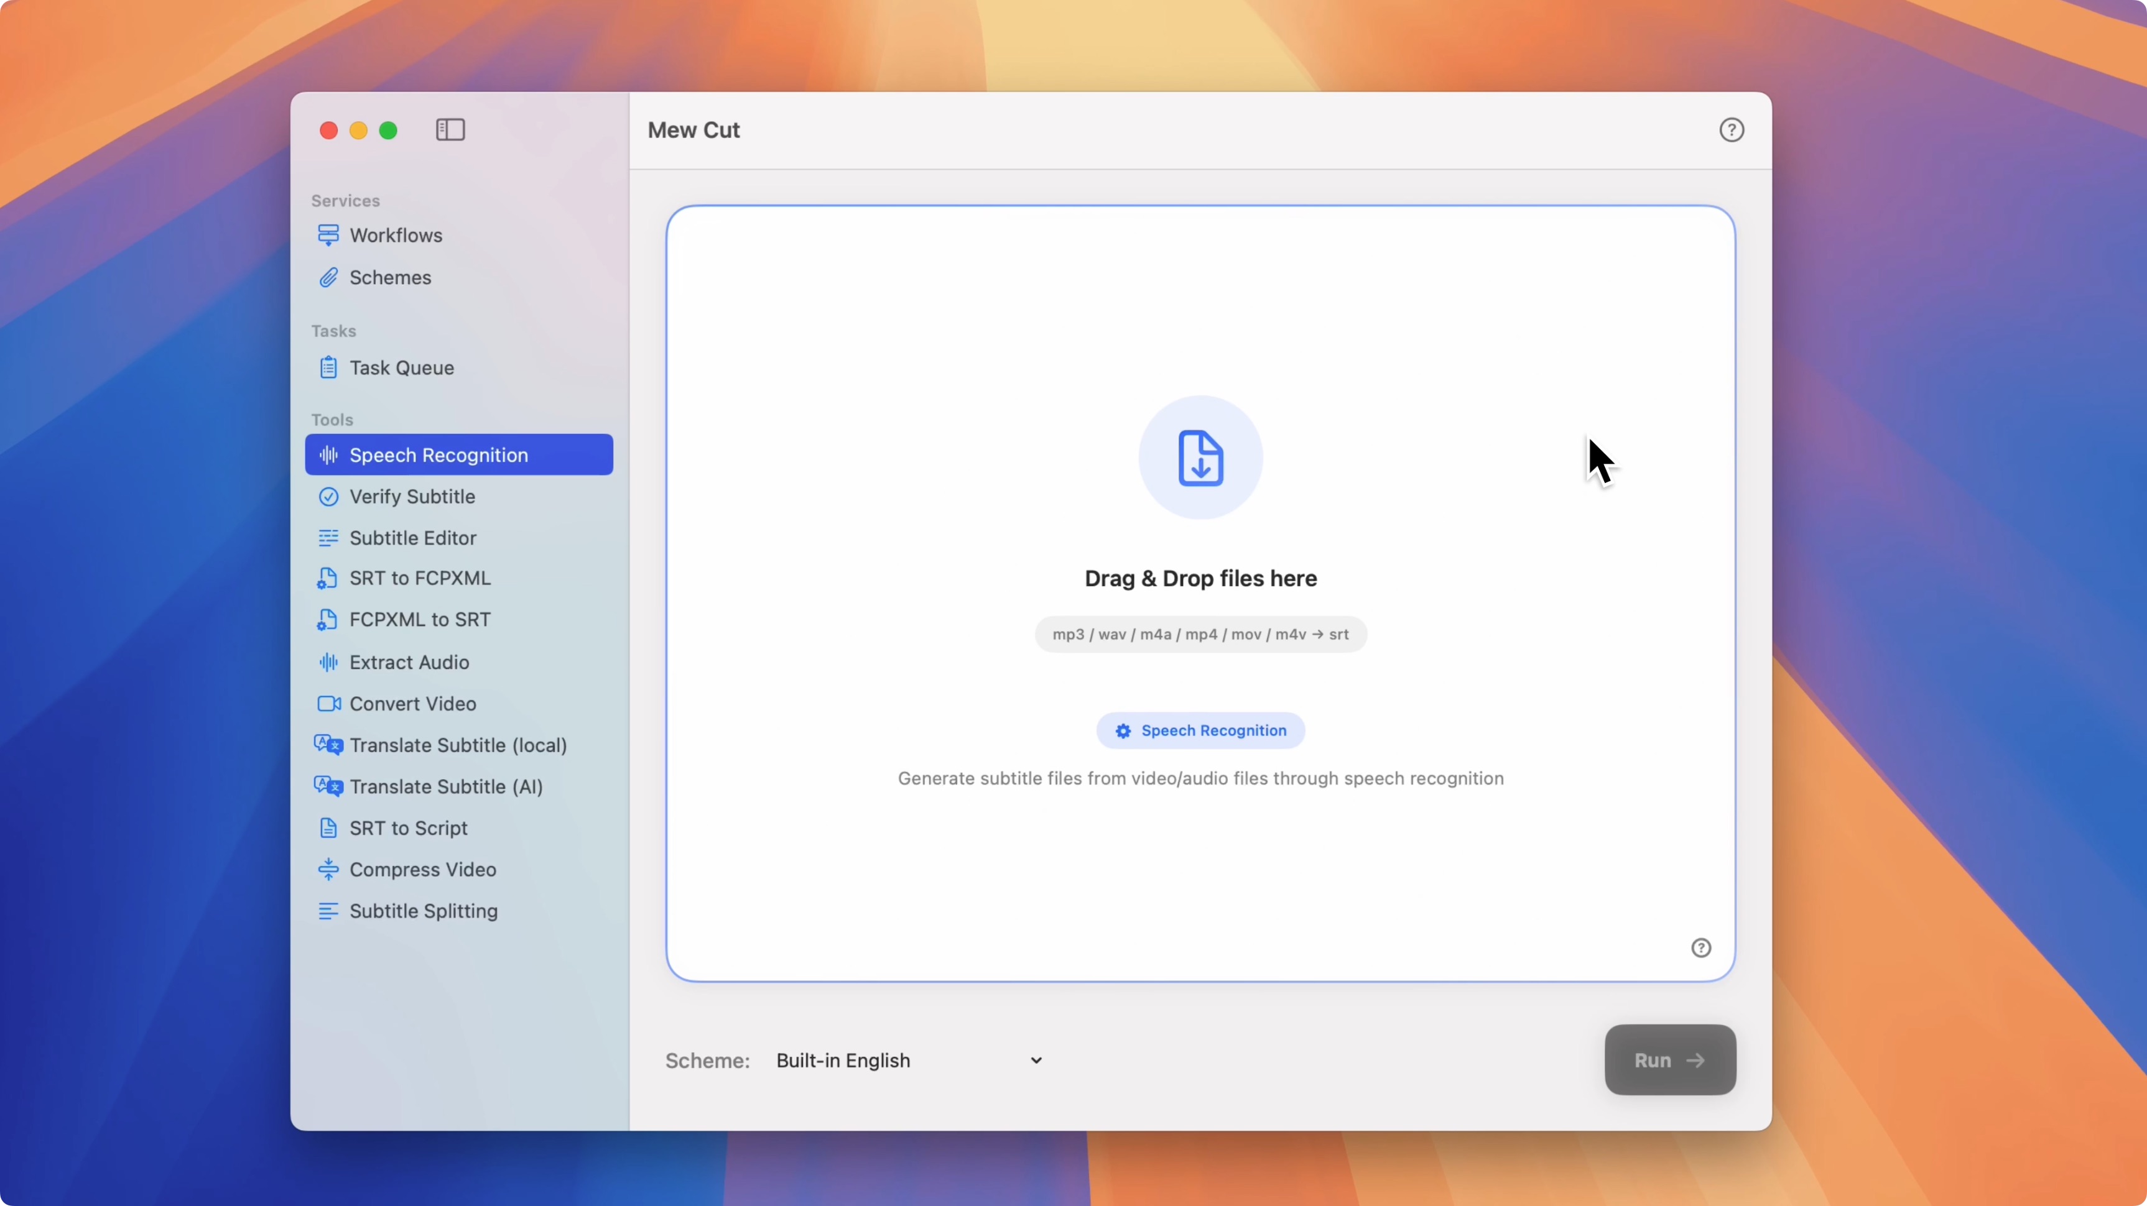Open the Schemes service
This screenshot has width=2147, height=1206.
pos(390,277)
